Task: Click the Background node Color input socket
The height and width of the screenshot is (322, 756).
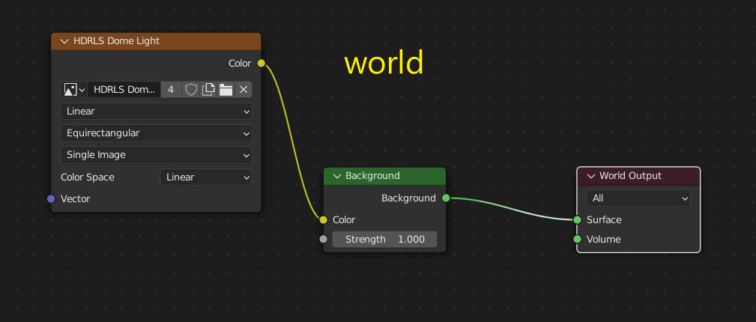Action: 324,220
